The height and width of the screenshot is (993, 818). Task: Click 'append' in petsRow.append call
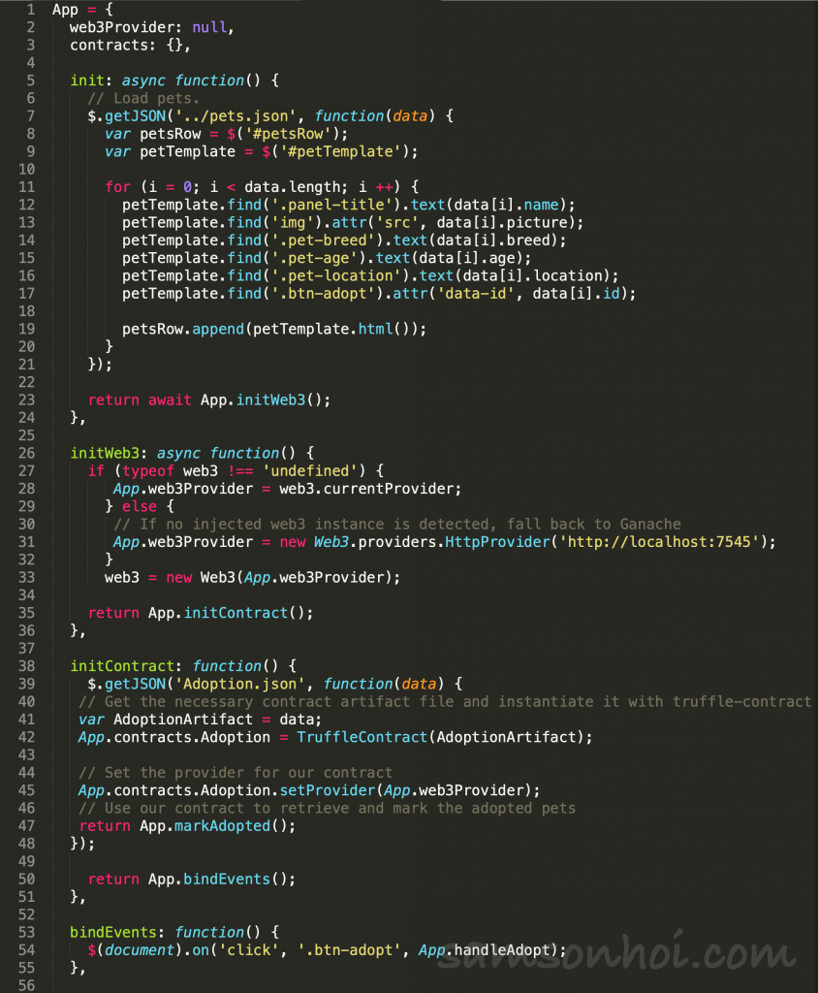(x=218, y=329)
